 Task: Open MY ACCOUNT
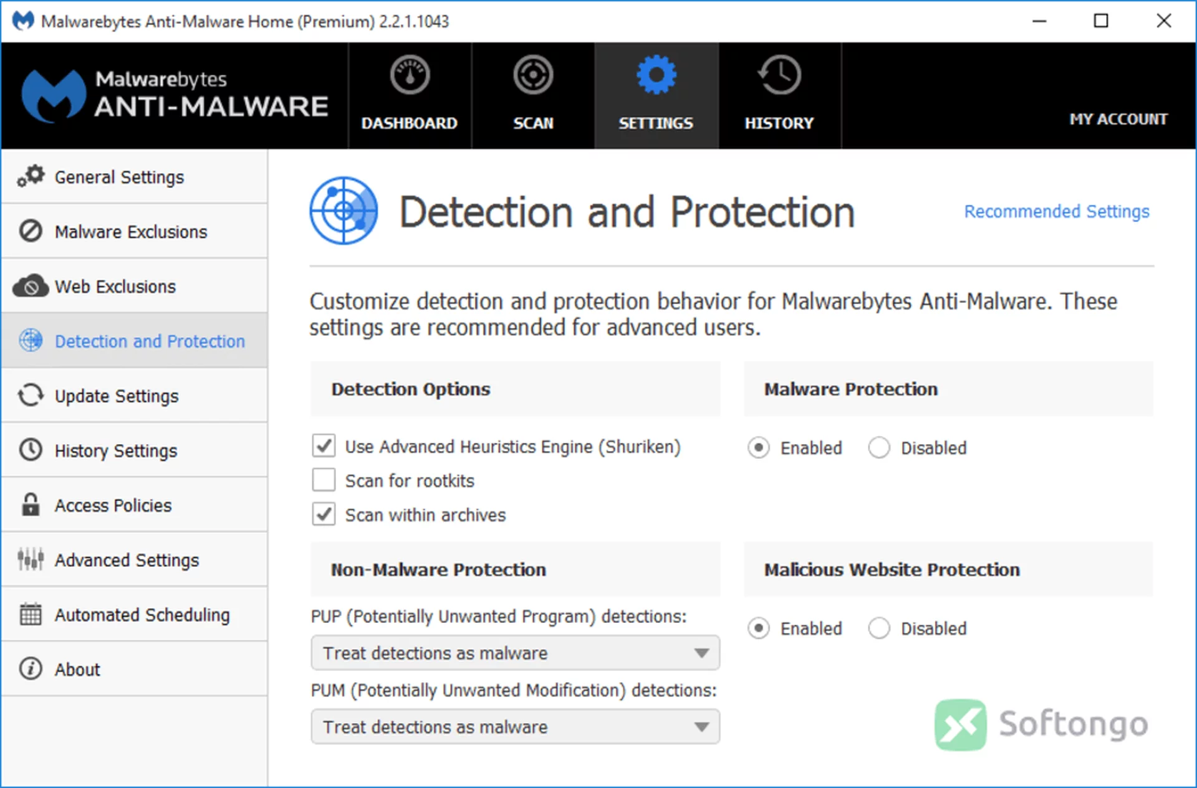(x=1118, y=119)
